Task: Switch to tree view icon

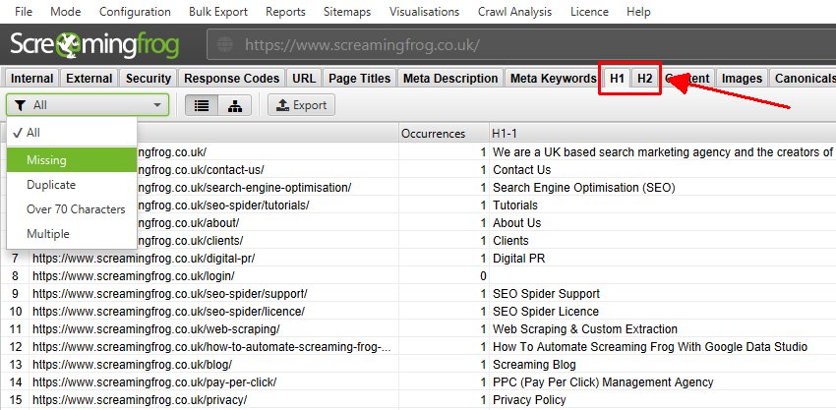Action: [235, 105]
